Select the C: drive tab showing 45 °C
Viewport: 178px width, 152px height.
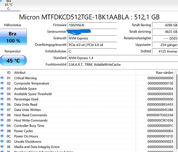pyautogui.click(x=9, y=5)
